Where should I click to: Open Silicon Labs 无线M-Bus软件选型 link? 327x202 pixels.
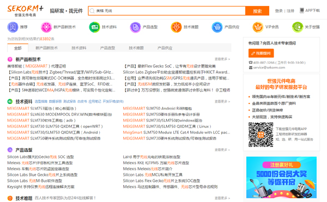point(35,181)
